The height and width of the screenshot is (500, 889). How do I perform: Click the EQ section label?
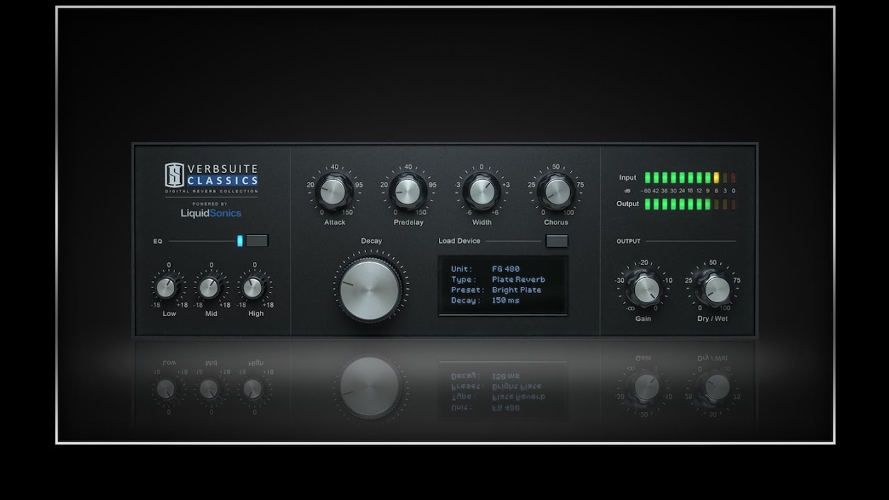(x=158, y=242)
